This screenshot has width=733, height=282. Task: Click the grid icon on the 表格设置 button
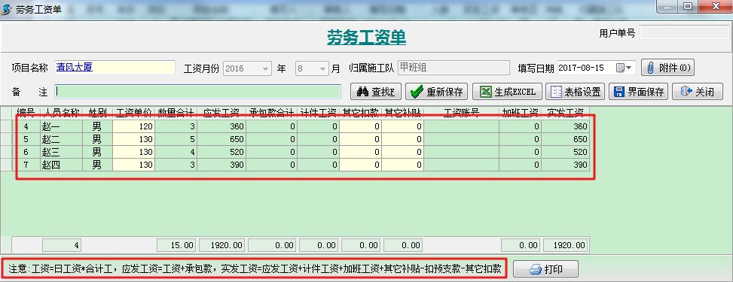tap(557, 92)
